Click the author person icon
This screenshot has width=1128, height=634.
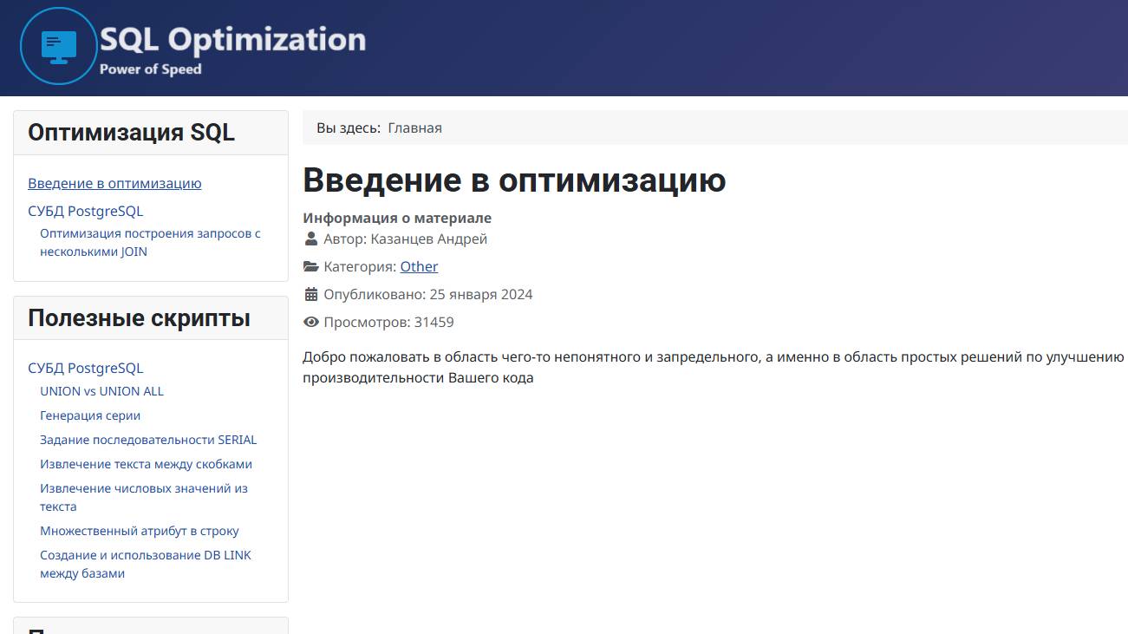point(311,239)
